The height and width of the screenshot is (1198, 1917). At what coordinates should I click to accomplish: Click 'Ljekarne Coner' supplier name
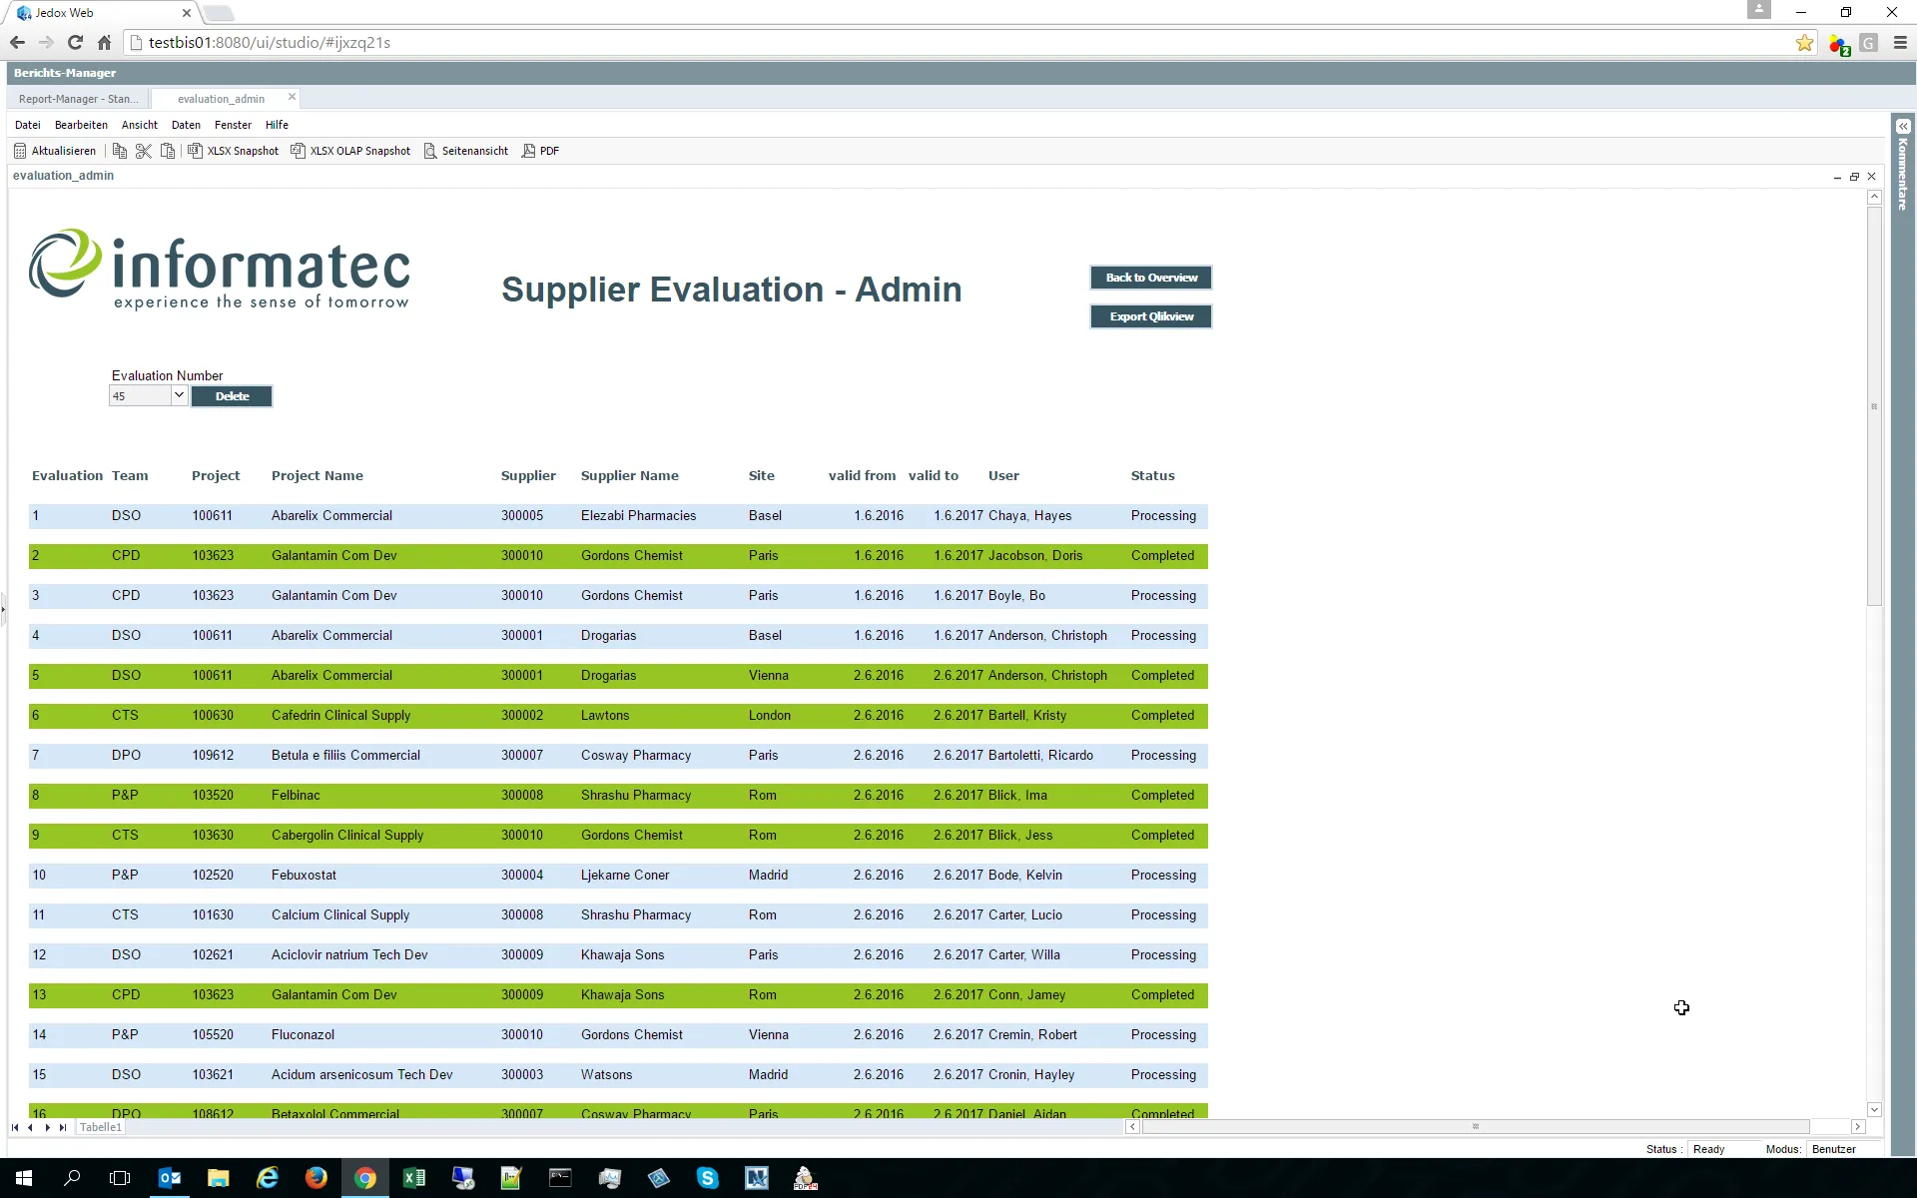click(x=625, y=876)
